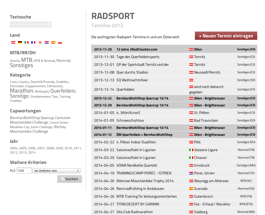The width and height of the screenshot is (265, 215).
Task: Open 'ÖM Querfeldein + BernhardKohlShop' event
Action: [x=144, y=135]
